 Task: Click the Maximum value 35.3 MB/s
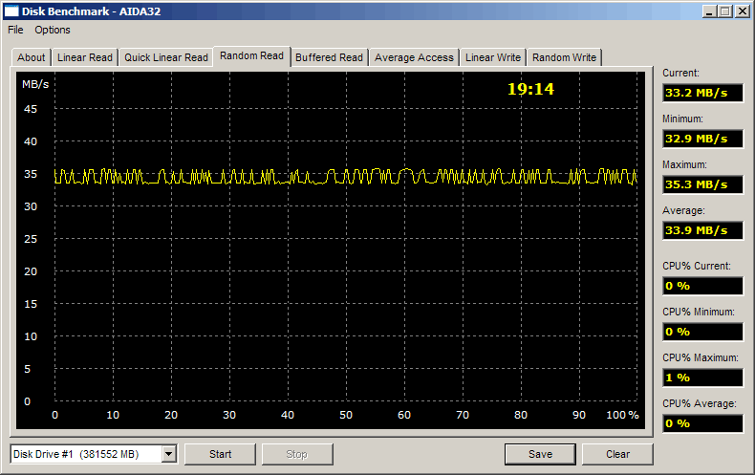tap(702, 184)
